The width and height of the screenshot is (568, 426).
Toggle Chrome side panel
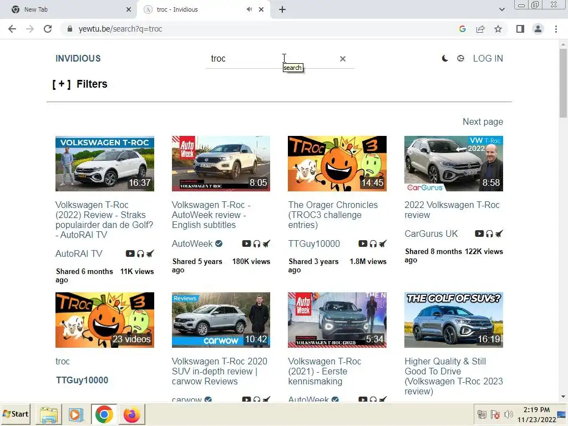[x=520, y=29]
